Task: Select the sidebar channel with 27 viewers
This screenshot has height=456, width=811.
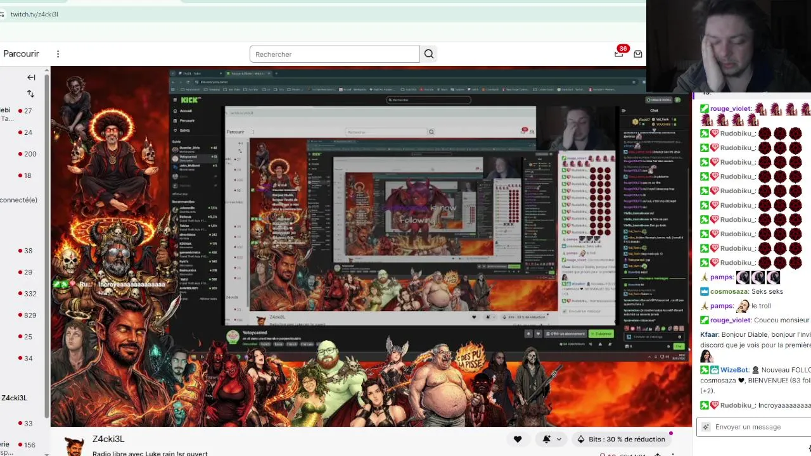Action: pyautogui.click(x=24, y=111)
